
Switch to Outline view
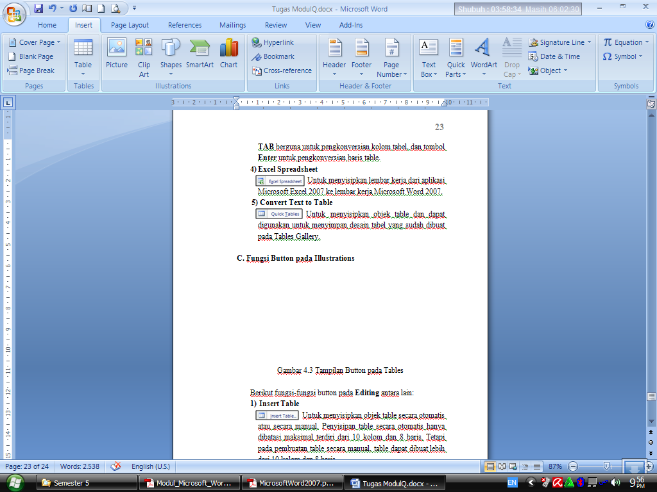coord(525,466)
